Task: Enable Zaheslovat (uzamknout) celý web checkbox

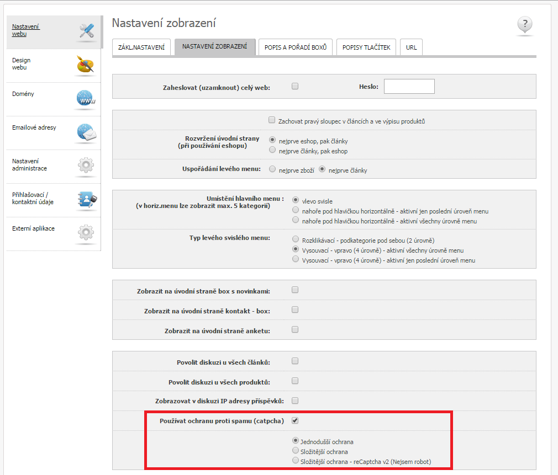Action: [x=295, y=86]
